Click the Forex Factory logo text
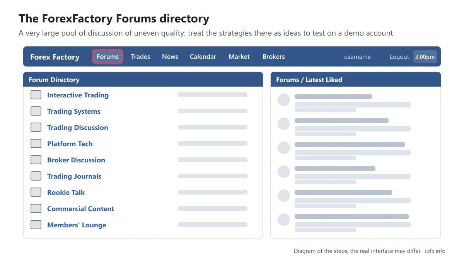The height and width of the screenshot is (261, 464). 55,57
